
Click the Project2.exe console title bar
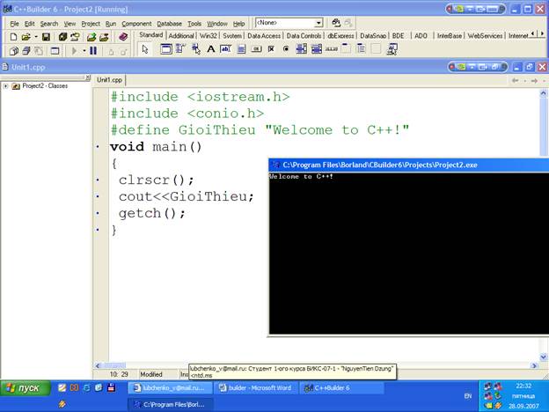pyautogui.click(x=408, y=165)
